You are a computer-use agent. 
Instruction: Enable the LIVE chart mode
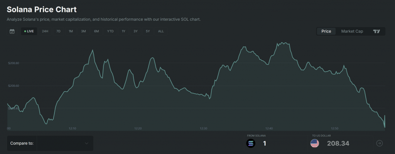[x=29, y=31]
